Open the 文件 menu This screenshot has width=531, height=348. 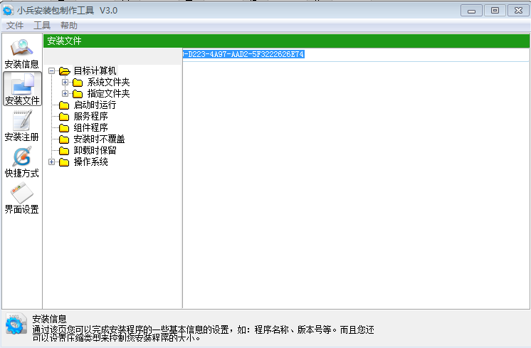[15, 25]
